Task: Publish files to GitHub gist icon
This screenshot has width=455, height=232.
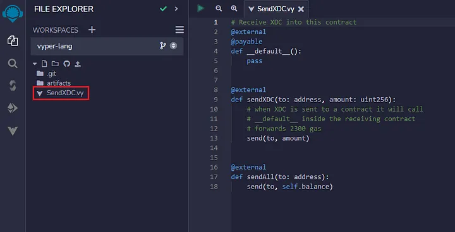Action: pyautogui.click(x=67, y=64)
